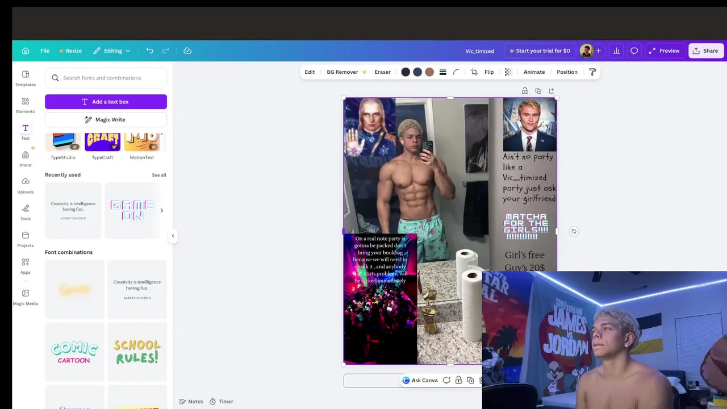Image resolution: width=727 pixels, height=409 pixels.
Task: Open Elements in the sidebar
Action: [26, 105]
